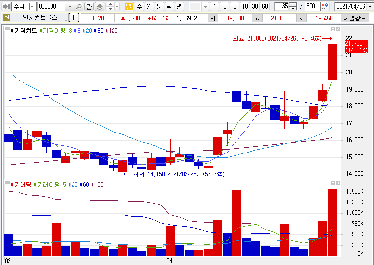Click the volume value 1,569,268
Screen dimensions: 374x265
pos(189,18)
